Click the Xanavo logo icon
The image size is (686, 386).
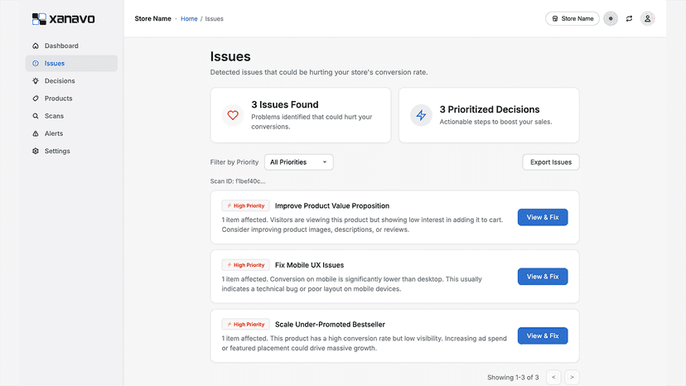pyautogui.click(x=39, y=19)
